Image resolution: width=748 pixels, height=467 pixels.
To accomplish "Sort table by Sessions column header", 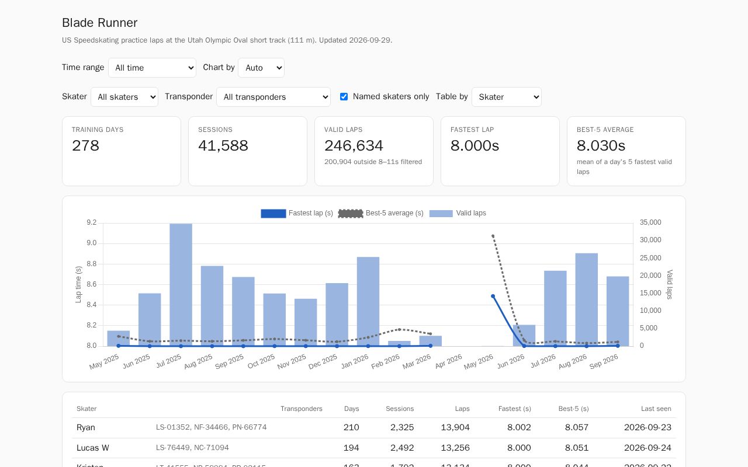I will [x=400, y=409].
